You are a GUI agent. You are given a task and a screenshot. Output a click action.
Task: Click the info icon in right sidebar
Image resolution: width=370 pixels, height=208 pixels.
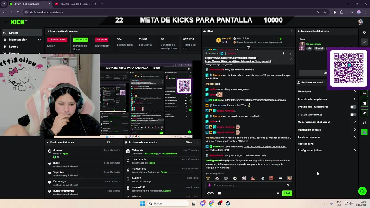coord(364,33)
